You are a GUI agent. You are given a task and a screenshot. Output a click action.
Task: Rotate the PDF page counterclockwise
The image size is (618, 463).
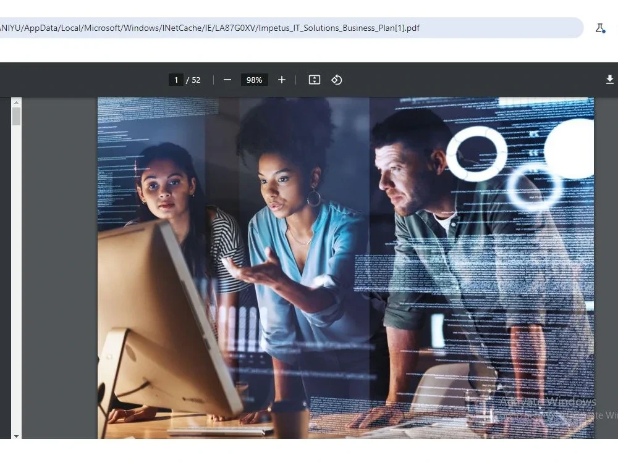[x=336, y=80]
